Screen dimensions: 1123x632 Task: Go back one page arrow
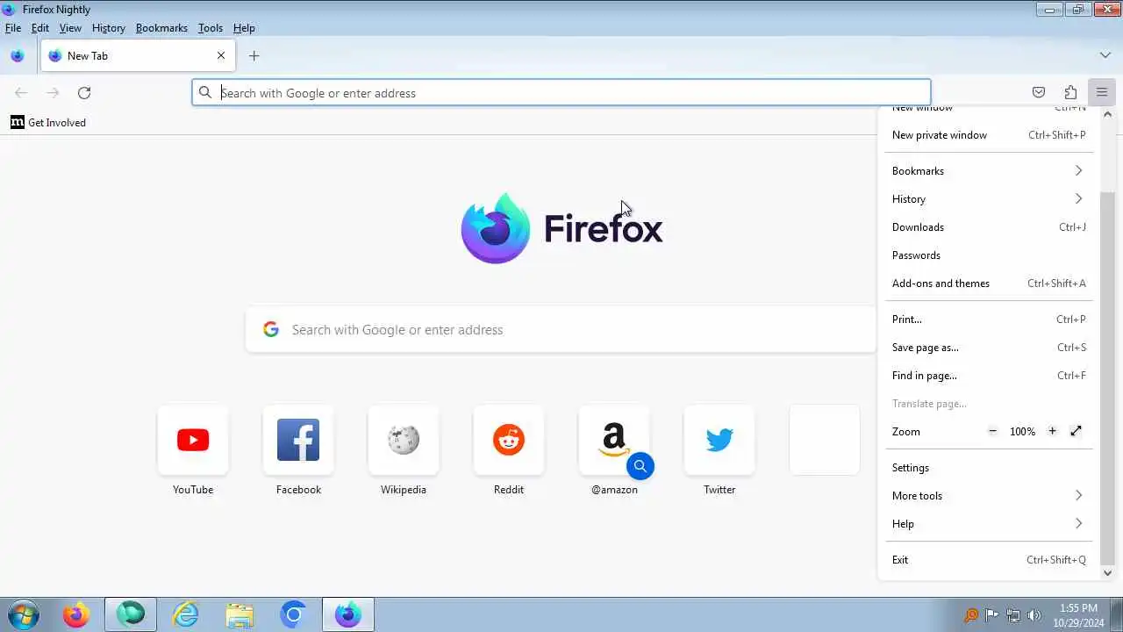(x=21, y=92)
